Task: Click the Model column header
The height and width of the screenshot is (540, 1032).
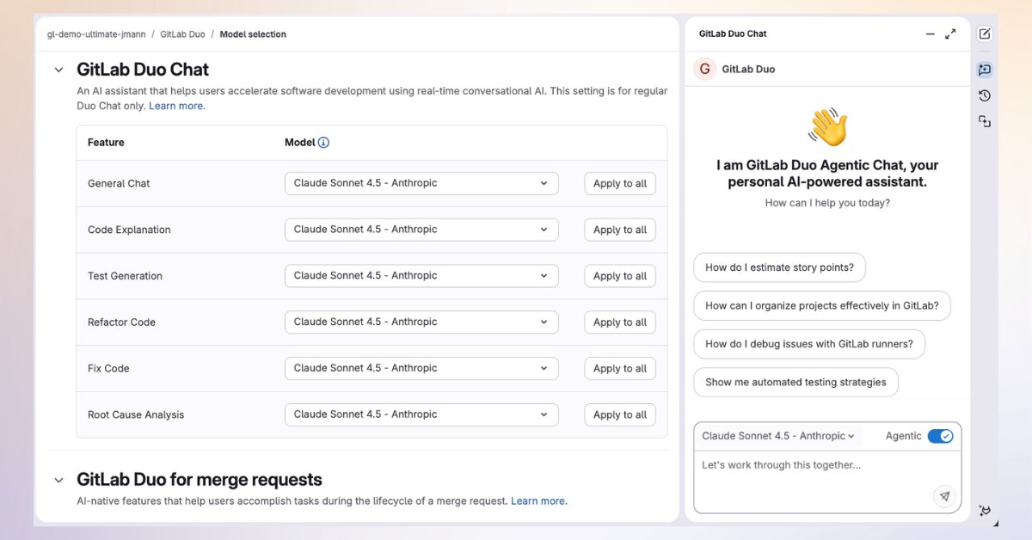Action: point(299,143)
